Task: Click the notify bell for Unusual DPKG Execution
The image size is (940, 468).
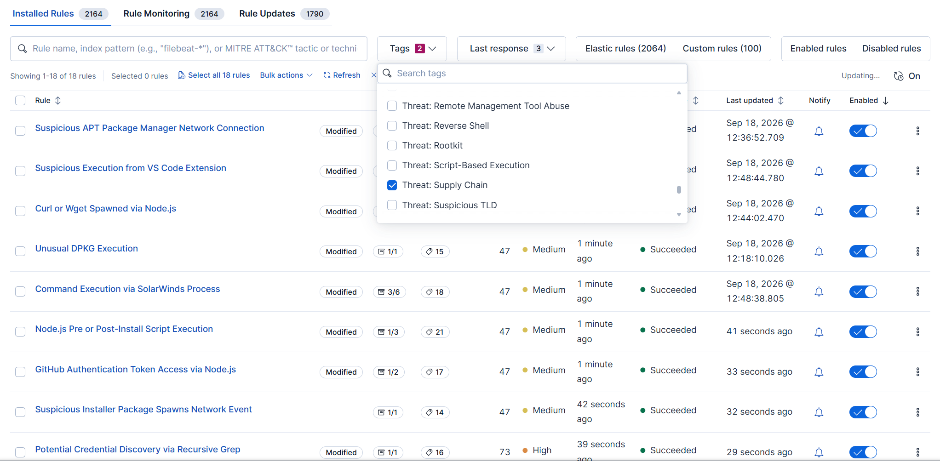Action: click(819, 251)
